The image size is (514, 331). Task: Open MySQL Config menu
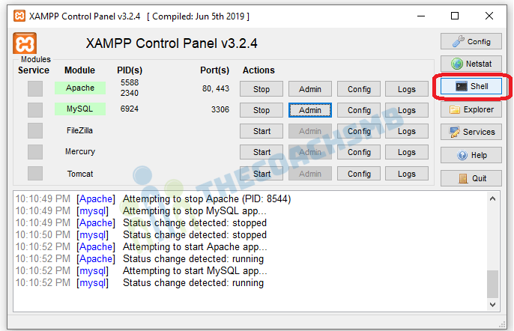click(359, 110)
